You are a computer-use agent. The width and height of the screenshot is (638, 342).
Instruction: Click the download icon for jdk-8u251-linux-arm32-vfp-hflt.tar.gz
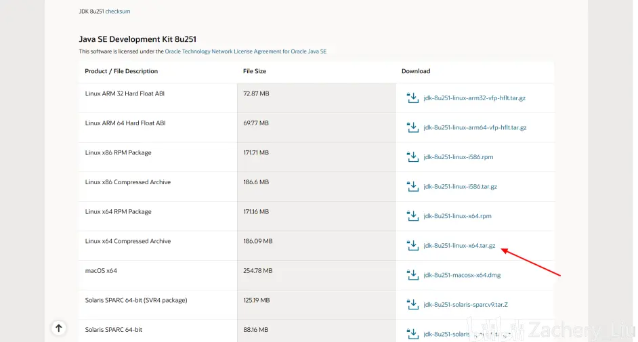[412, 98]
